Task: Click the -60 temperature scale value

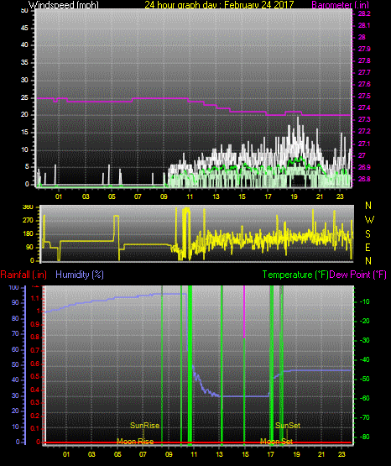Action: 364,398
